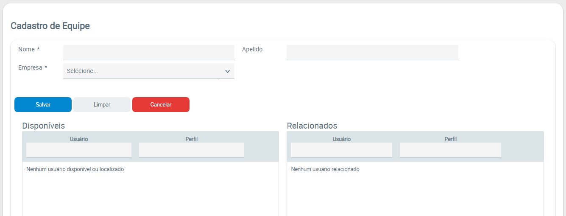Click the Relacionados section heading
The image size is (566, 216).
click(x=312, y=126)
